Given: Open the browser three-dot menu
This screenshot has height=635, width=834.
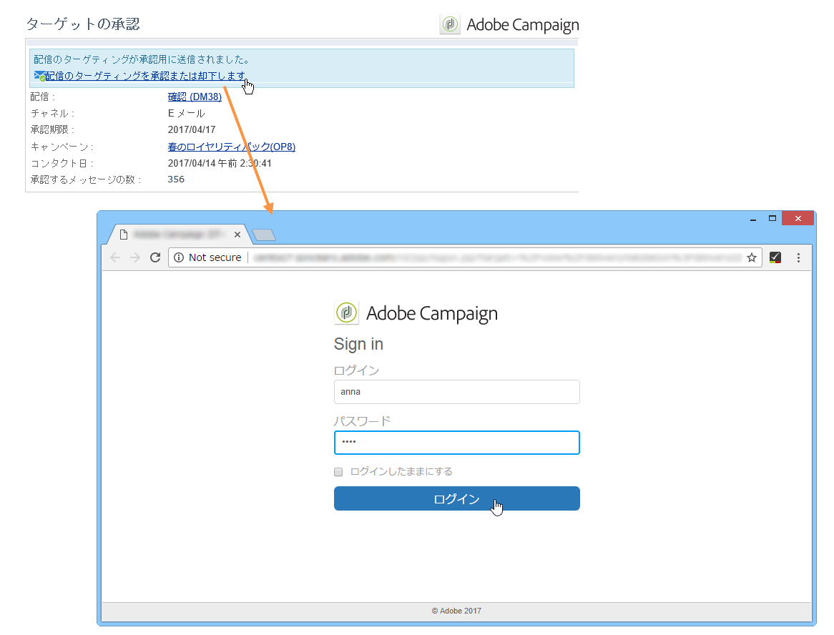Looking at the screenshot, I should point(798,258).
